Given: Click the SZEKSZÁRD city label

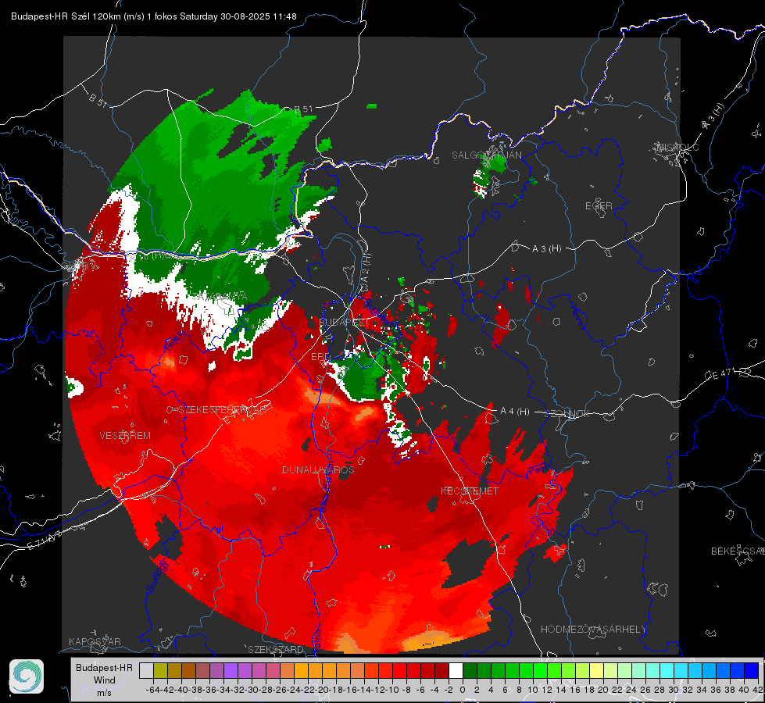Looking at the screenshot, I should point(276,649).
